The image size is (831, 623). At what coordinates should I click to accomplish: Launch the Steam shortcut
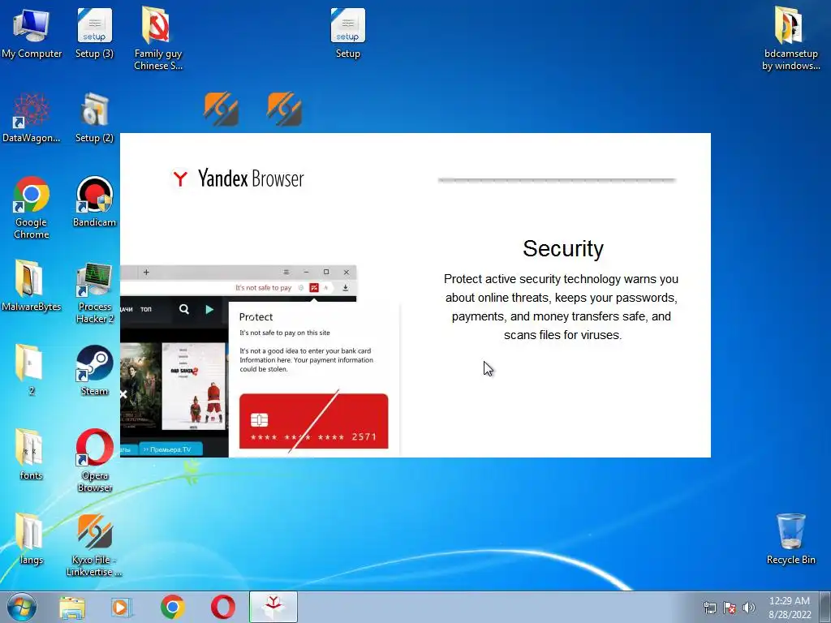tap(94, 370)
